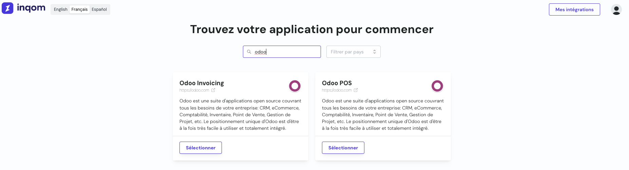This screenshot has width=629, height=170.
Task: Open Mes intégrations page
Action: [x=574, y=9]
